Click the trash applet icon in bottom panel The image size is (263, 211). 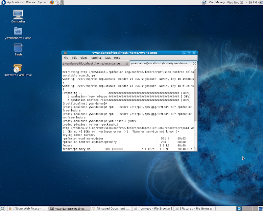pyautogui.click(x=261, y=209)
